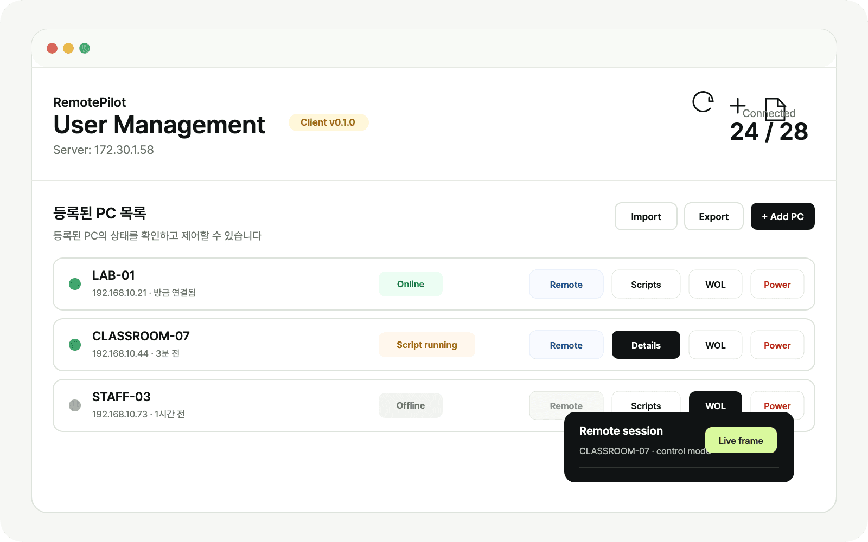Add a new PC with Add PC

click(783, 216)
